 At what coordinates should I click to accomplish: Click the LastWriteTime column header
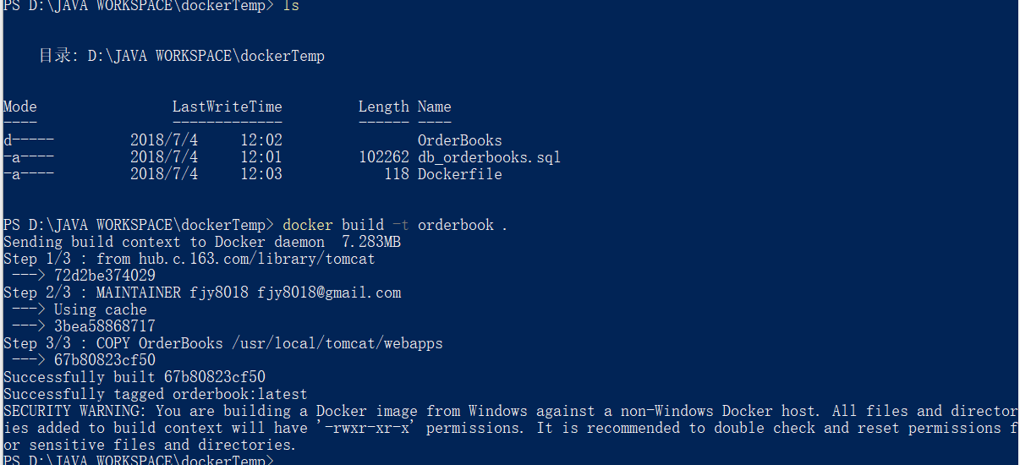click(x=227, y=107)
